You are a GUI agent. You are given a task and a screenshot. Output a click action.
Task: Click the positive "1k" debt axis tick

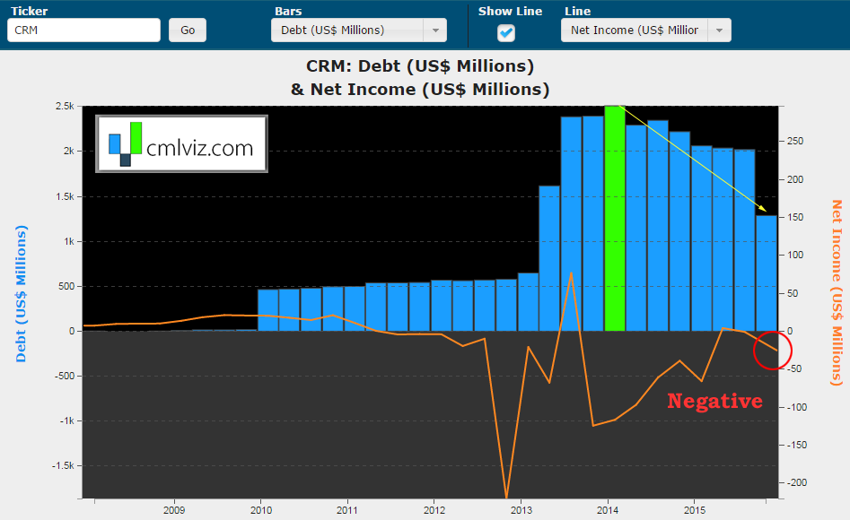(69, 241)
